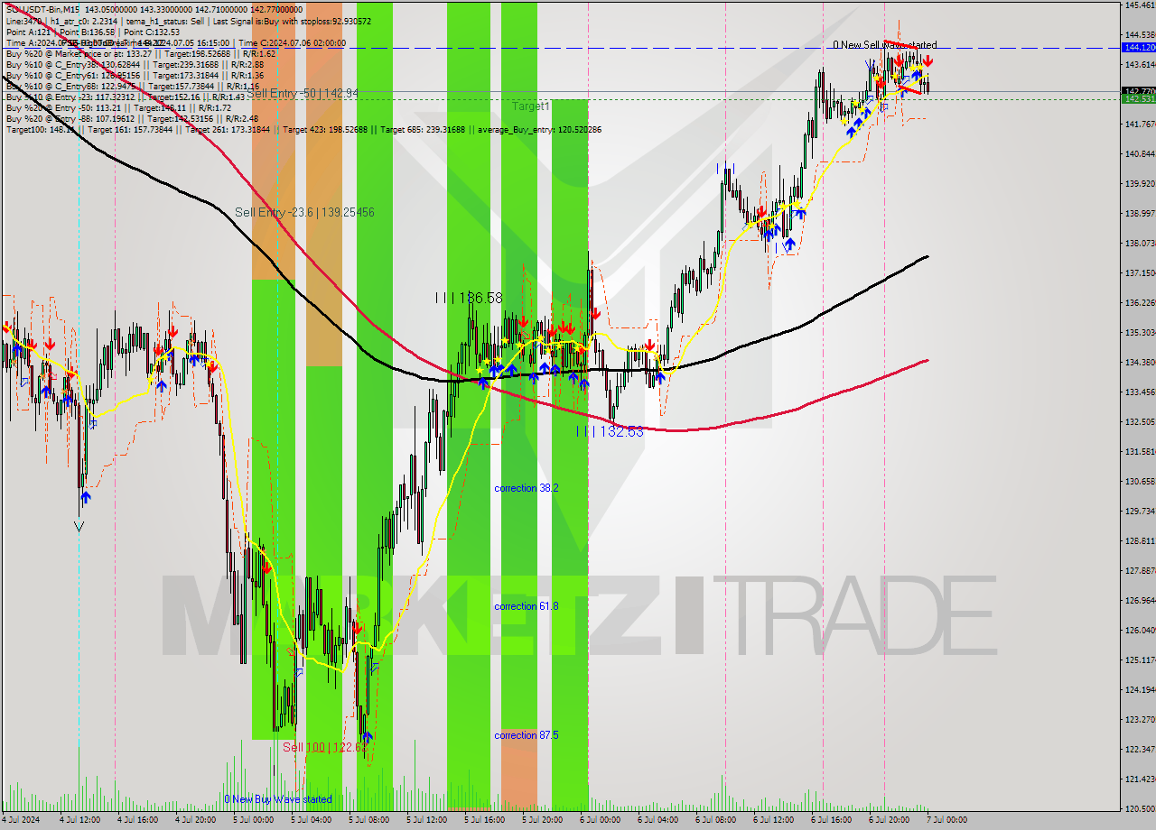Click the '4 Jul 2024' time axis label
This screenshot has width=1156, height=830.
pos(22,820)
